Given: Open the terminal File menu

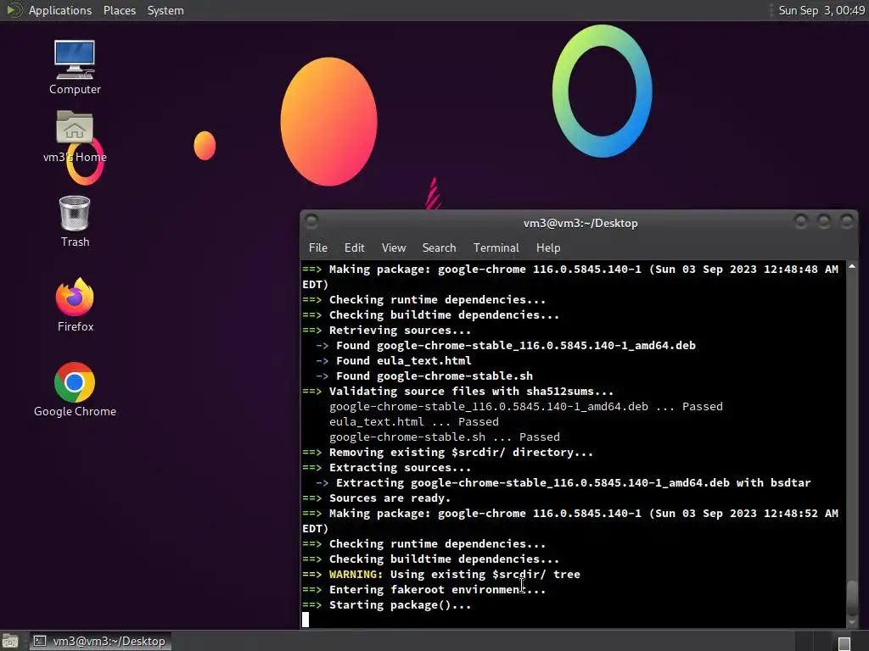Looking at the screenshot, I should [x=318, y=248].
